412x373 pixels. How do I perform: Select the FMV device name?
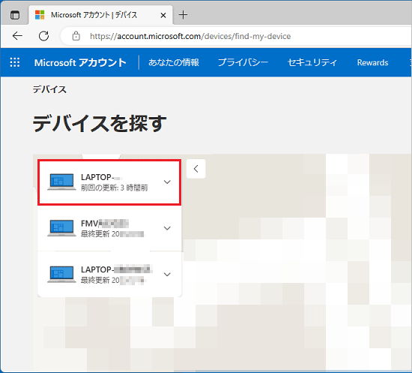pos(105,224)
